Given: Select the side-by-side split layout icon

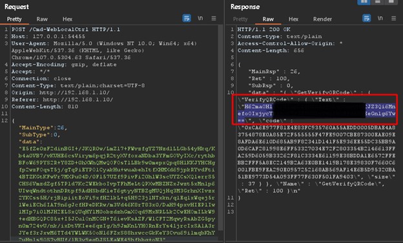Looking at the screenshot, I should click(x=364, y=2).
